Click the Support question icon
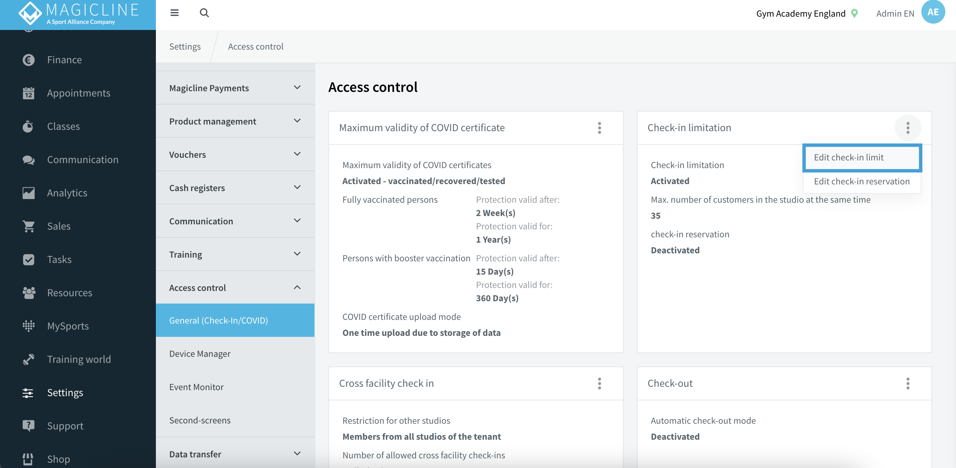 coord(29,426)
